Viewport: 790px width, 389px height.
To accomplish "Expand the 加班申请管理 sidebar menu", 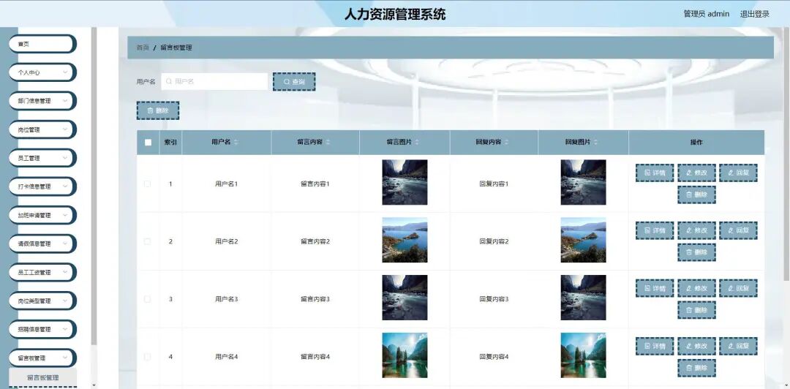I will click(x=42, y=215).
